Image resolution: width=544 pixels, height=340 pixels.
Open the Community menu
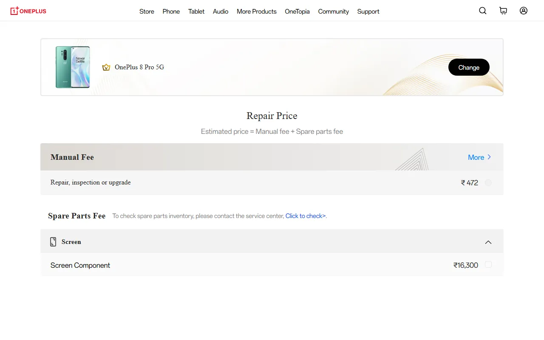pos(334,11)
